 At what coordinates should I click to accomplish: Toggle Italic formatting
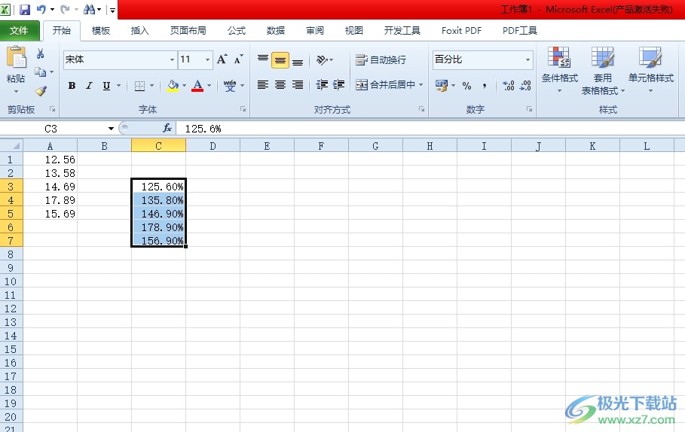(x=89, y=86)
